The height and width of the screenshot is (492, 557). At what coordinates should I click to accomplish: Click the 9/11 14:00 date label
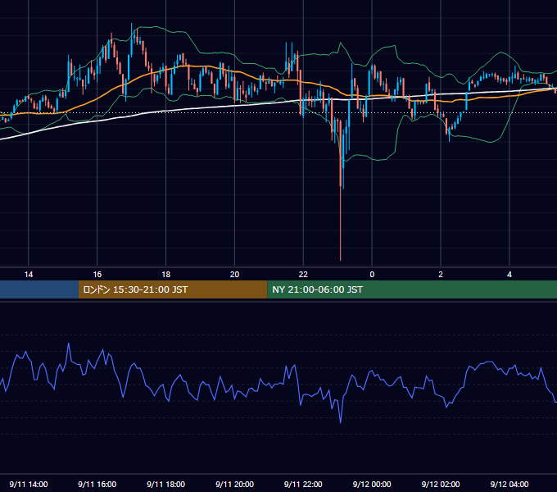click(29, 484)
